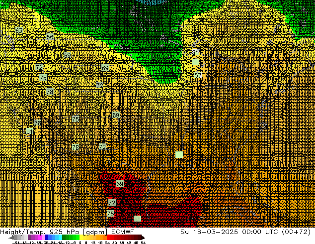Click the '54' legend value at the scale end
315x244 pixels.
(144, 243)
